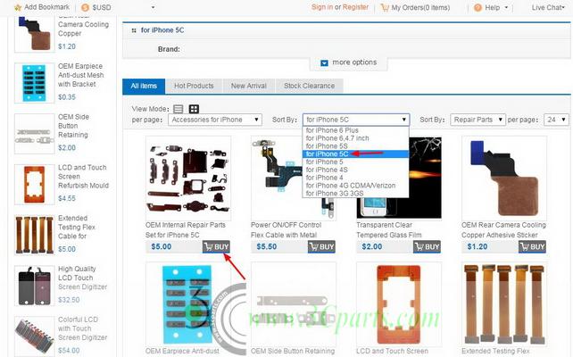Open sidebar High Quality LCD digitizer thumbnail

pos(34,286)
